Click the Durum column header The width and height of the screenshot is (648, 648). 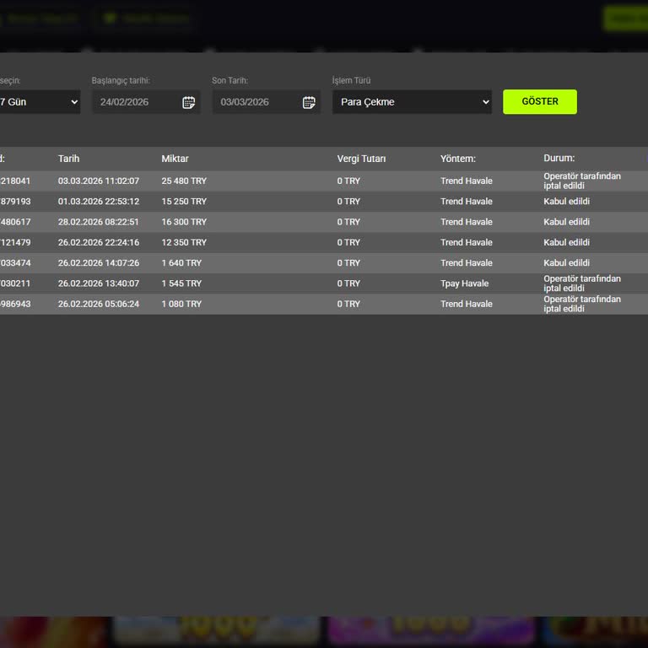point(559,158)
